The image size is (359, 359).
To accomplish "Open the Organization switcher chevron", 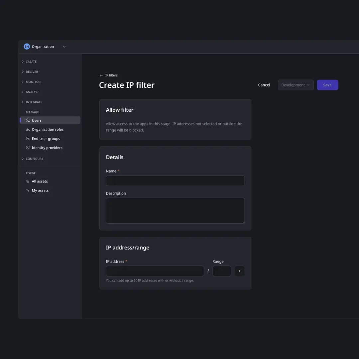I will [64, 47].
